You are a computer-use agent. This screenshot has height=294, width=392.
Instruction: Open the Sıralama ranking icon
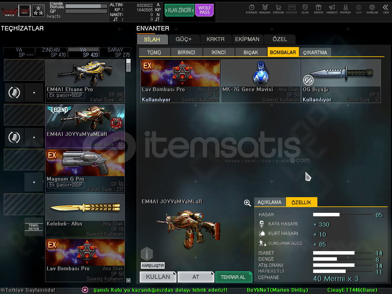pyautogui.click(x=265, y=9)
